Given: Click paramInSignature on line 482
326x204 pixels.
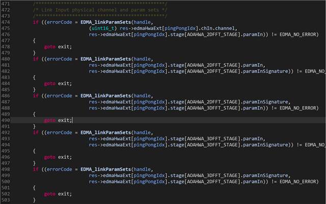Looking at the screenshot, I should [265, 71].
